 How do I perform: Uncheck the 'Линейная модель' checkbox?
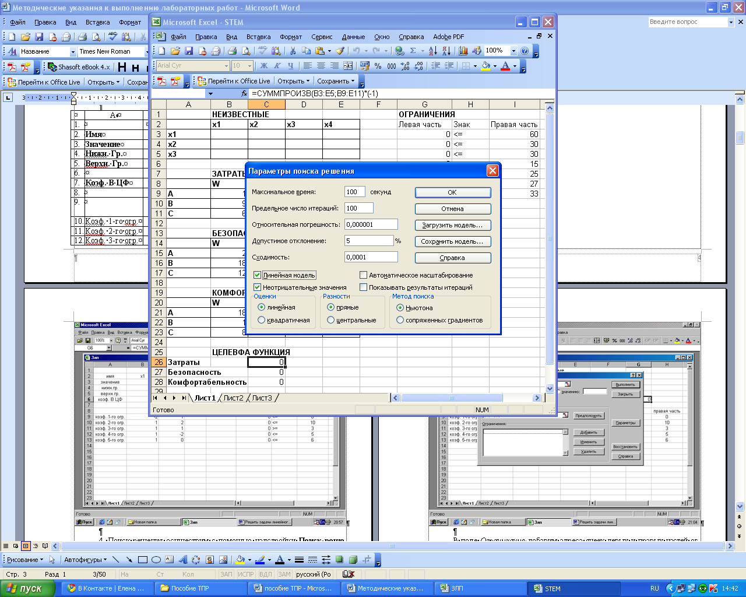click(x=258, y=275)
